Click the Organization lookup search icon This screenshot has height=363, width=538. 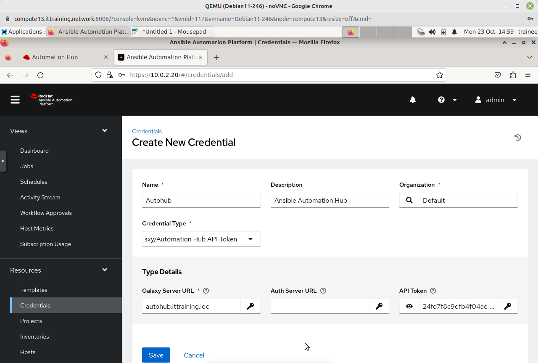coord(409,200)
